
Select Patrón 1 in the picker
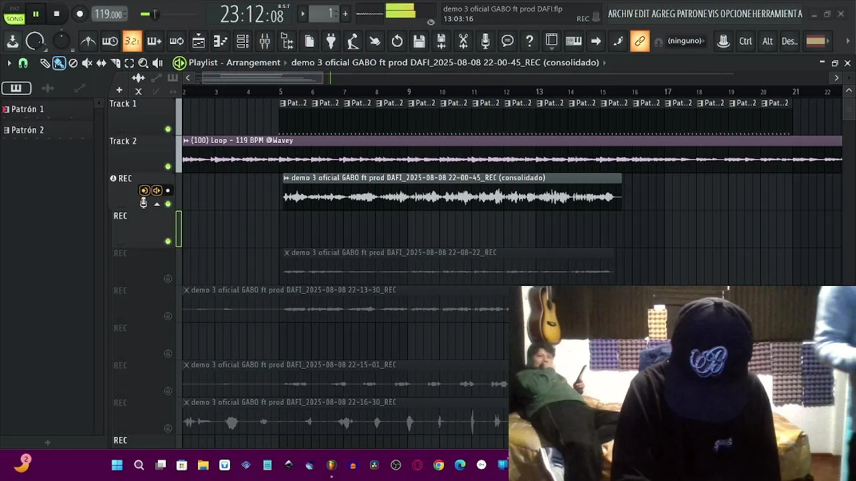48,109
